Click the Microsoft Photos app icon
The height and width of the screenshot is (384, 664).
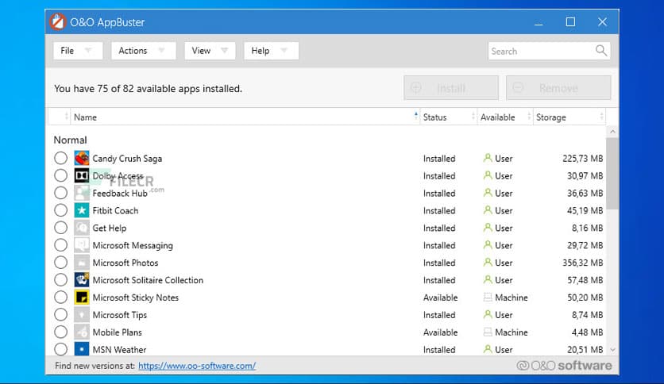82,262
